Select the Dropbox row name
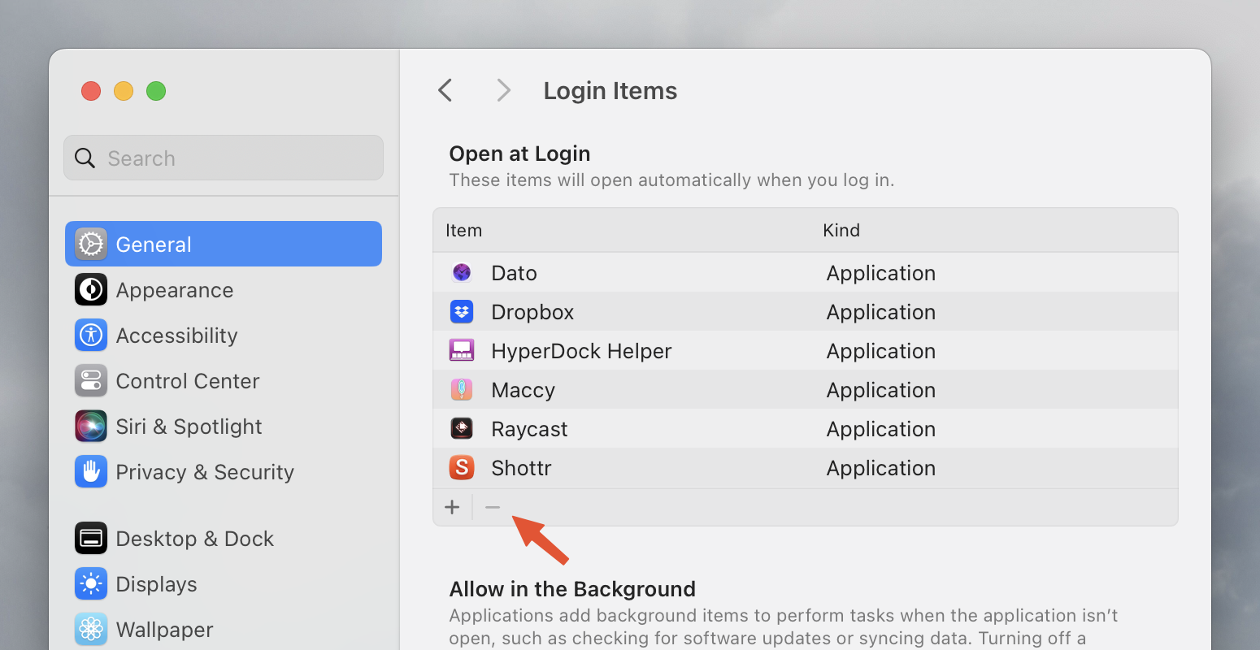This screenshot has height=650, width=1260. 533,312
